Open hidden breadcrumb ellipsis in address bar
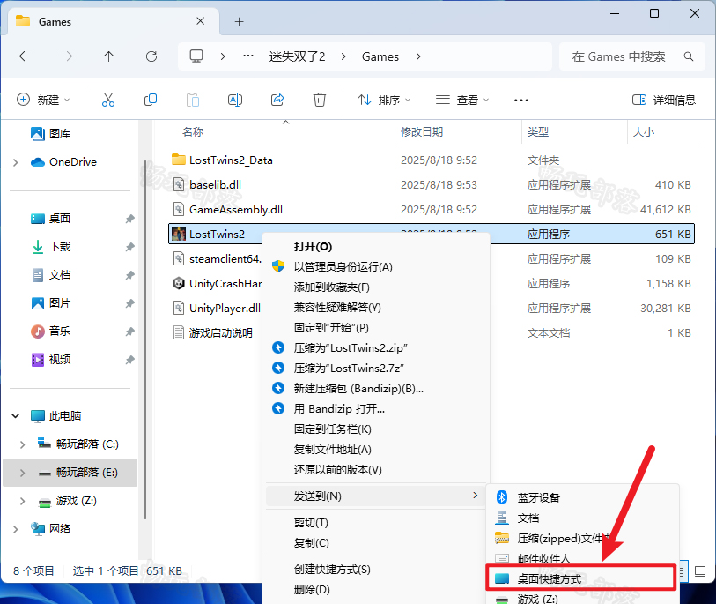The image size is (716, 604). tap(248, 56)
